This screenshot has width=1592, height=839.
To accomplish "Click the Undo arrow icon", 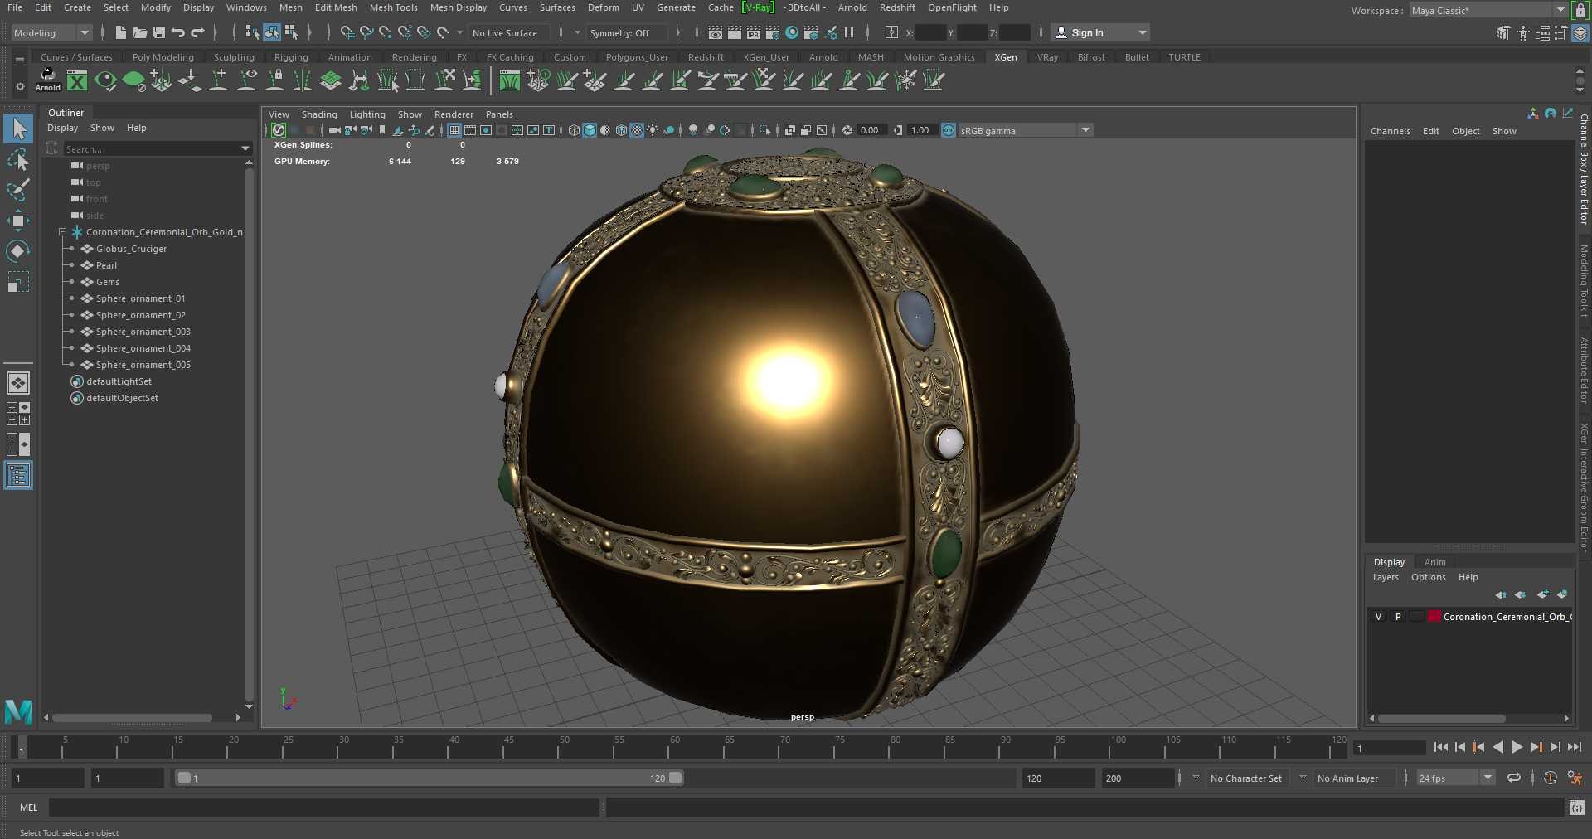I will point(178,33).
